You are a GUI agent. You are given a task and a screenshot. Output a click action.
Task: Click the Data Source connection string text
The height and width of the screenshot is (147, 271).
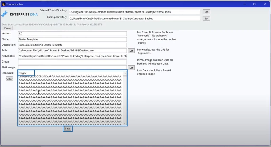click(x=52, y=24)
